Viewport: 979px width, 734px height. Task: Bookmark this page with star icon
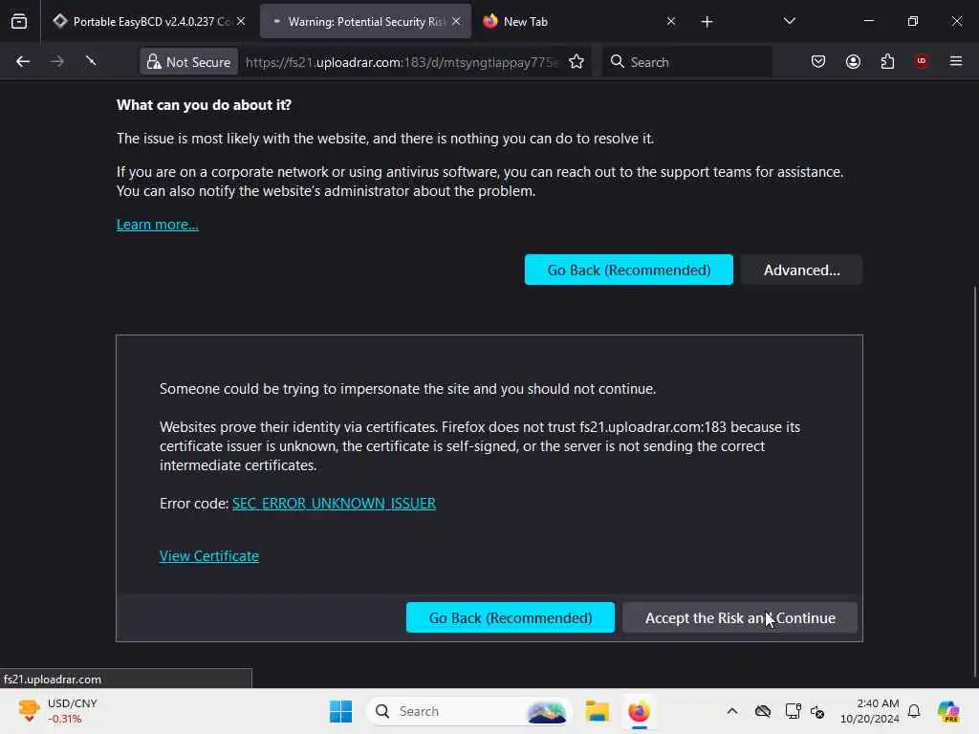[x=577, y=62]
